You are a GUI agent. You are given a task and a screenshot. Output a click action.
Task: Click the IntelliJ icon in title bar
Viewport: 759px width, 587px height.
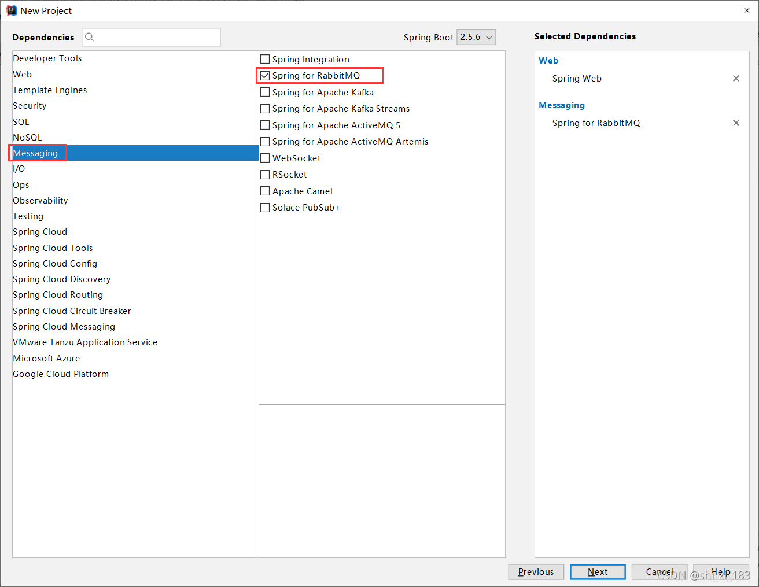click(x=12, y=10)
